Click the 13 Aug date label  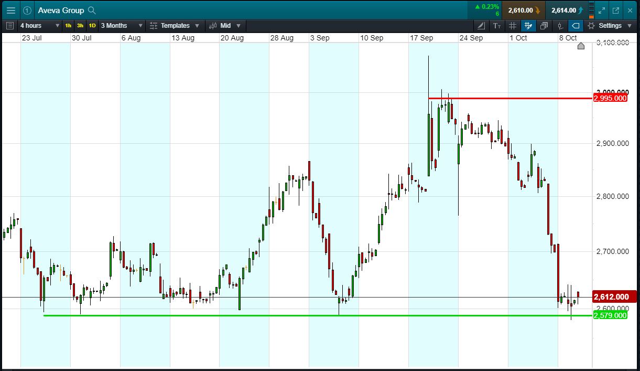click(x=183, y=38)
